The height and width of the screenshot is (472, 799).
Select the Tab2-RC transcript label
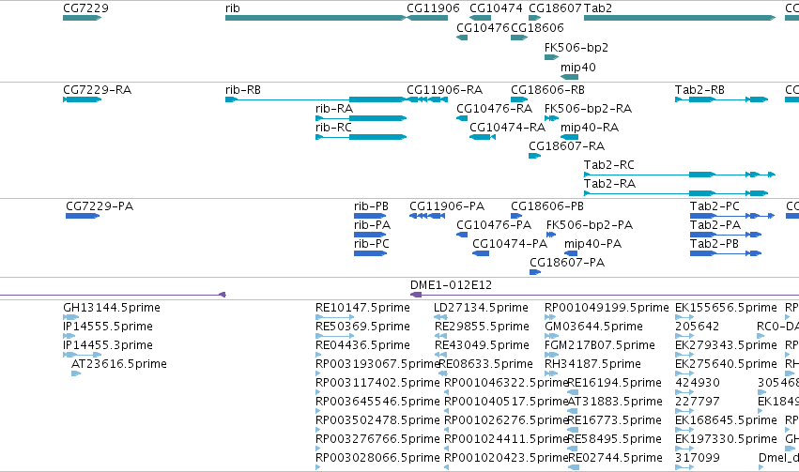point(609,165)
